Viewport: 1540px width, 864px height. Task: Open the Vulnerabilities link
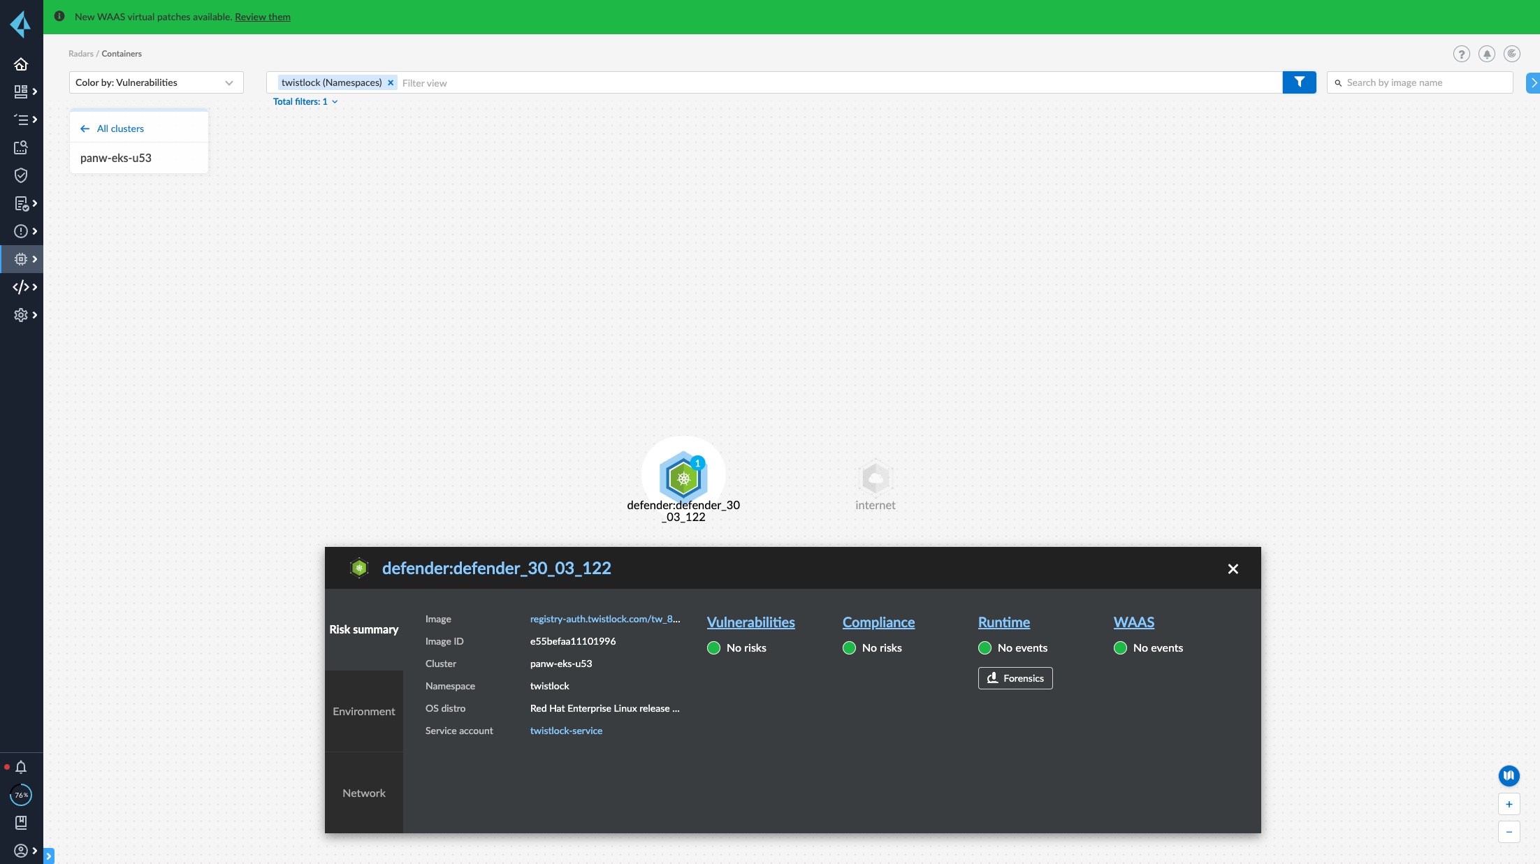pyautogui.click(x=750, y=622)
